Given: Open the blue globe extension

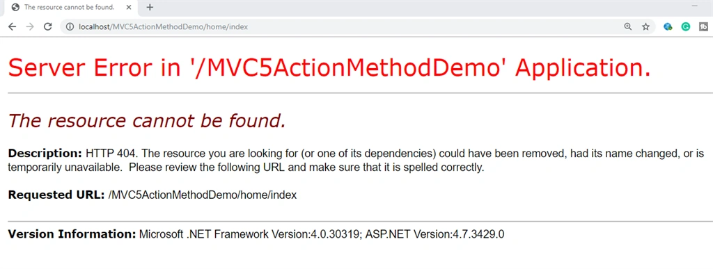Looking at the screenshot, I should tap(668, 27).
